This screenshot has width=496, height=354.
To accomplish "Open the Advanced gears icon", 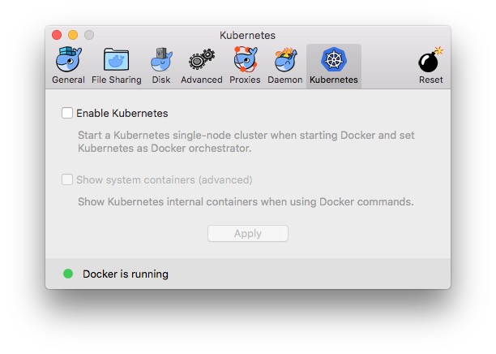I will click(201, 61).
